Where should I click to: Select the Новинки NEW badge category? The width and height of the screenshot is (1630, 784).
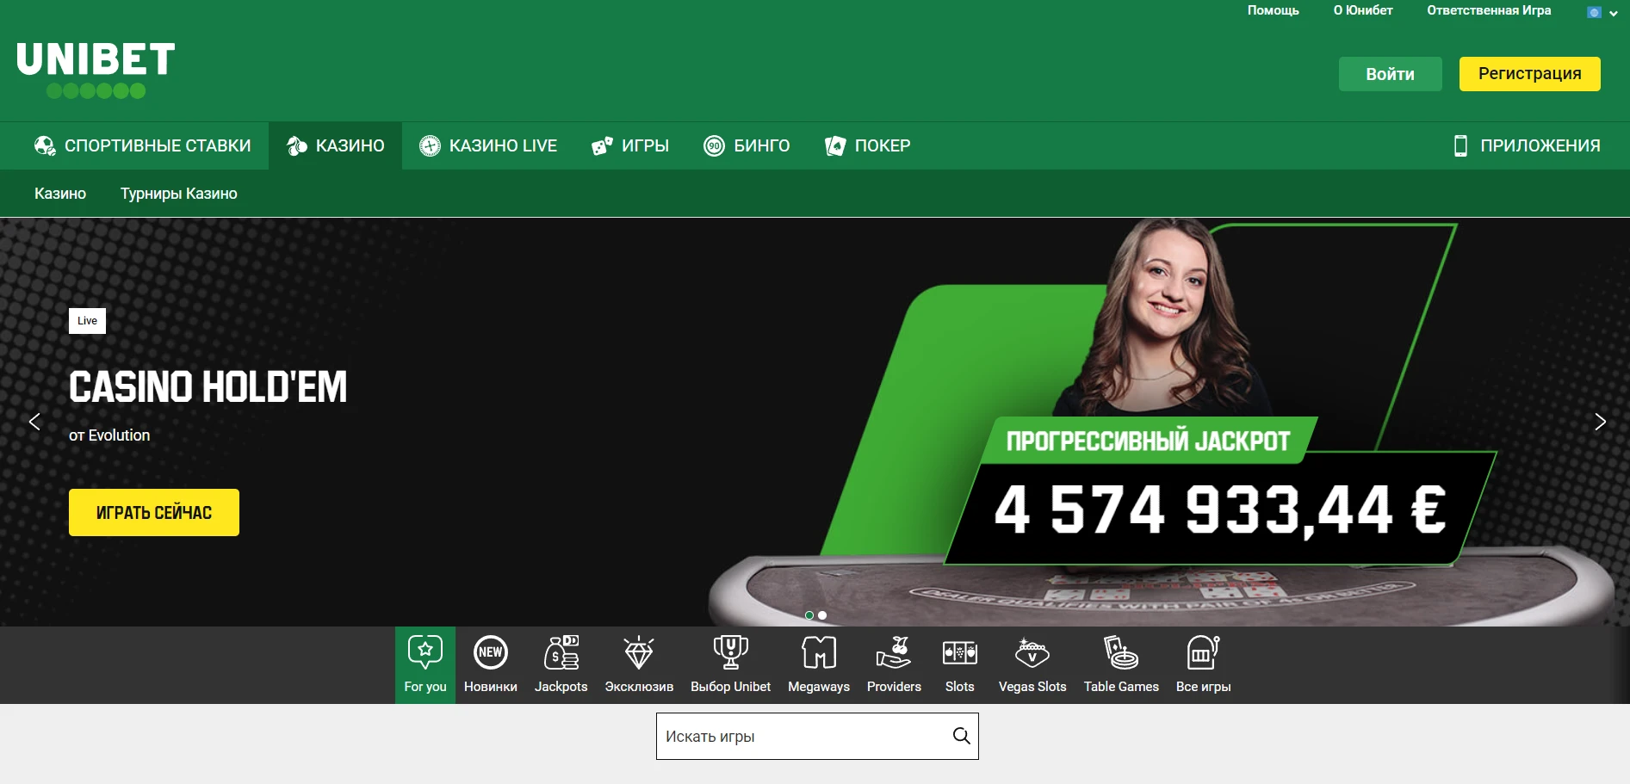[x=491, y=665]
